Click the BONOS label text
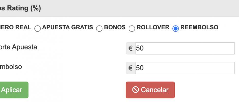Image resolution: width=239 pixels, height=102 pixels. click(x=115, y=27)
